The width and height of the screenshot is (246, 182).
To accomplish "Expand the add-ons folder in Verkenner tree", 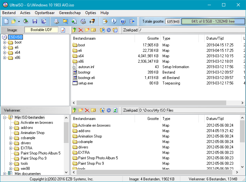I will click(11, 128).
